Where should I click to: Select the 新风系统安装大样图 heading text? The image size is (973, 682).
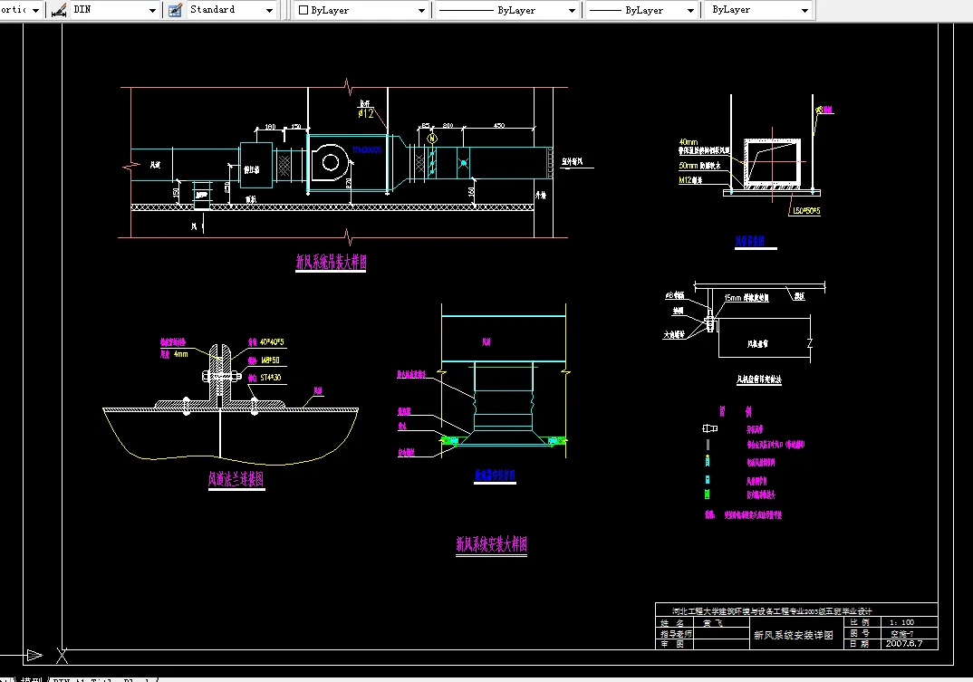pyautogui.click(x=491, y=544)
